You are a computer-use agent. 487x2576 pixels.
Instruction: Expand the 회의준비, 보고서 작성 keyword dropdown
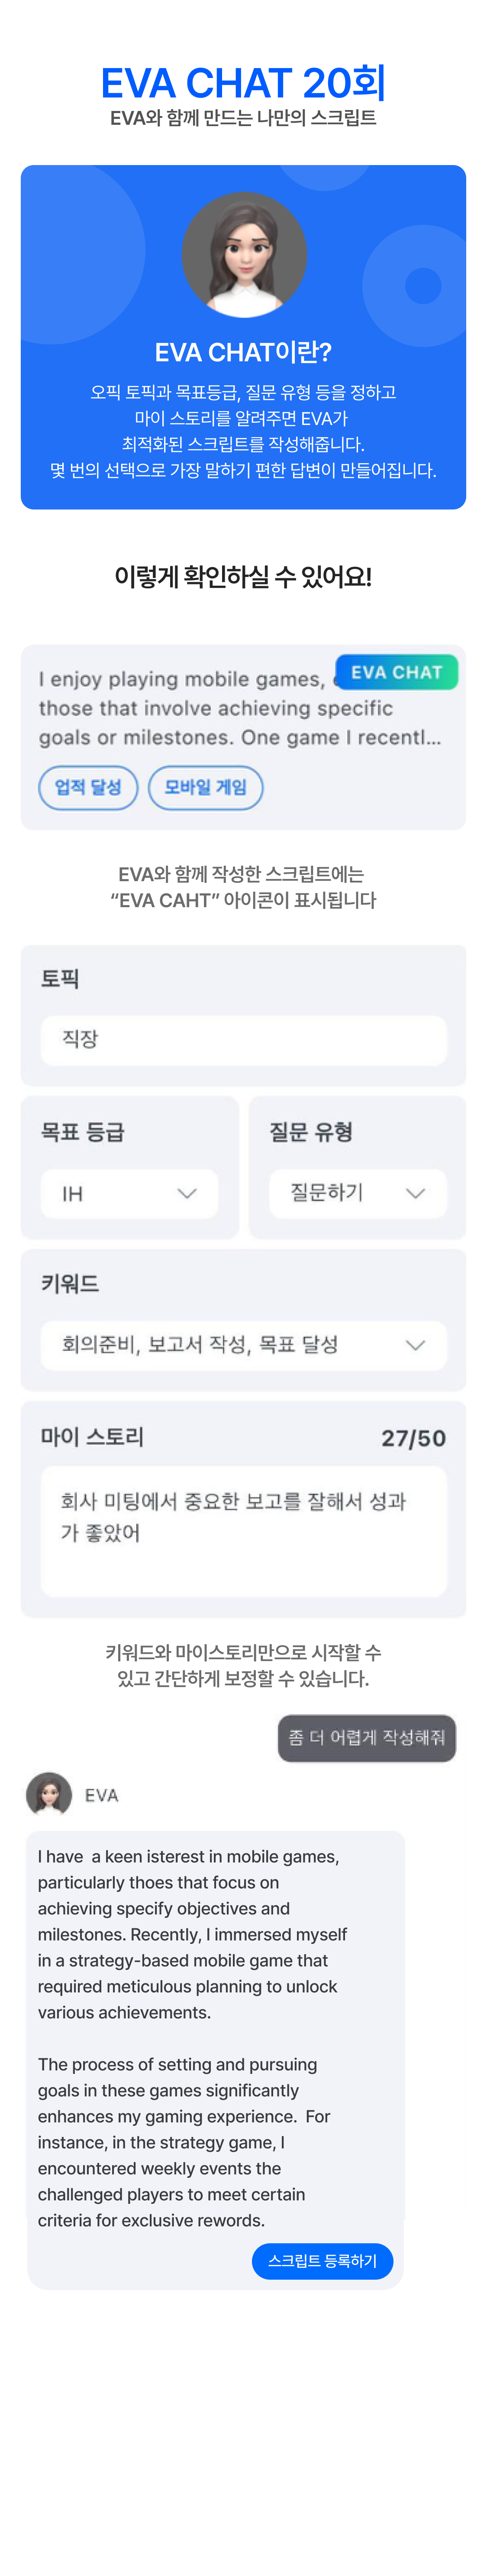tap(243, 1345)
